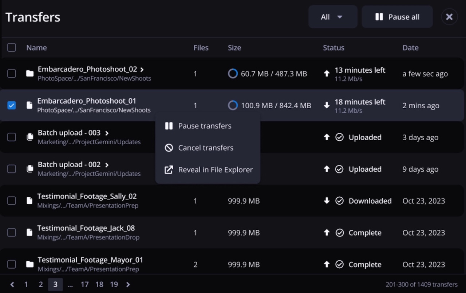Expand Batch upload - 002 chevron
Image resolution: width=466 pixels, height=293 pixels.
(107, 165)
